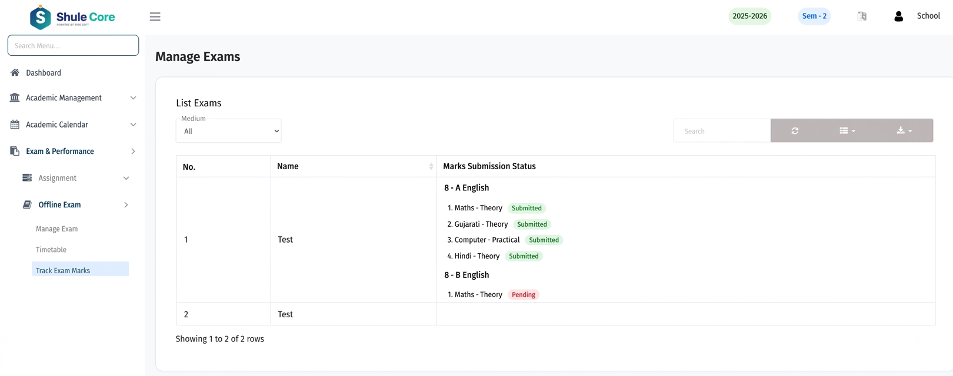The image size is (953, 376).
Task: Go to Dashboard menu item
Action: point(44,73)
